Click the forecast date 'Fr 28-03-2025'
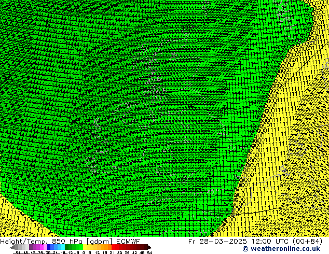This screenshot has height=254, width=329. click(x=217, y=242)
